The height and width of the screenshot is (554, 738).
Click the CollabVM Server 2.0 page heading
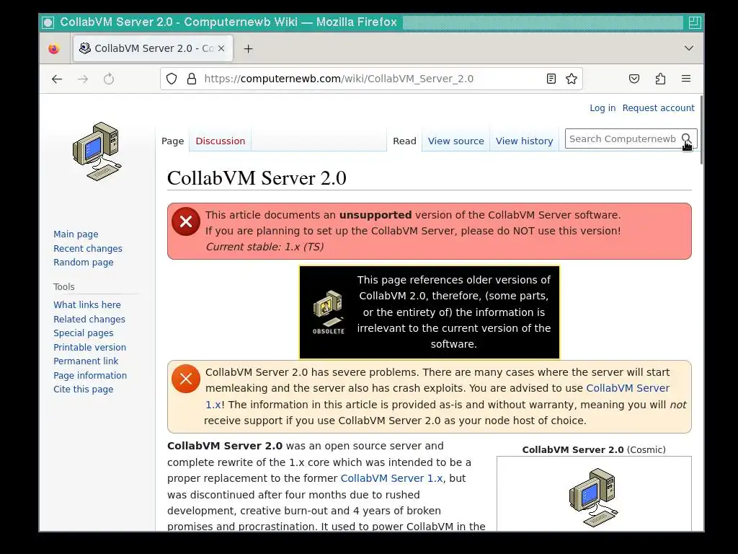pos(257,178)
